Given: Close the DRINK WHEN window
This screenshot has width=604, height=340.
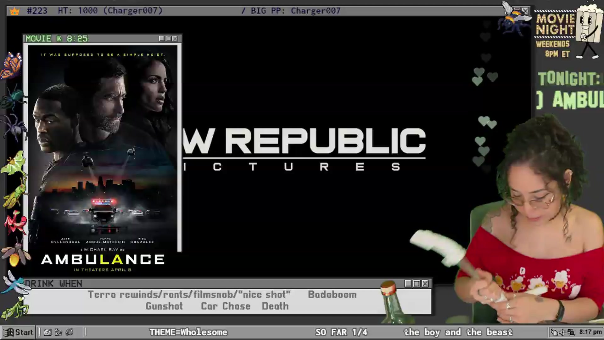Looking at the screenshot, I should coord(425,284).
